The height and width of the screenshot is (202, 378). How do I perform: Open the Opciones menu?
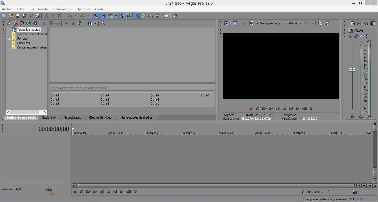pyautogui.click(x=83, y=9)
